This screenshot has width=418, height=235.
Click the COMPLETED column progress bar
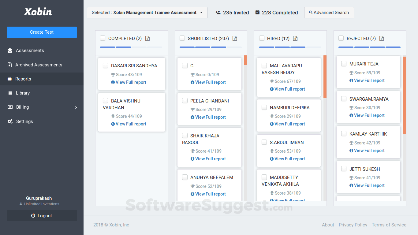tap(131, 47)
